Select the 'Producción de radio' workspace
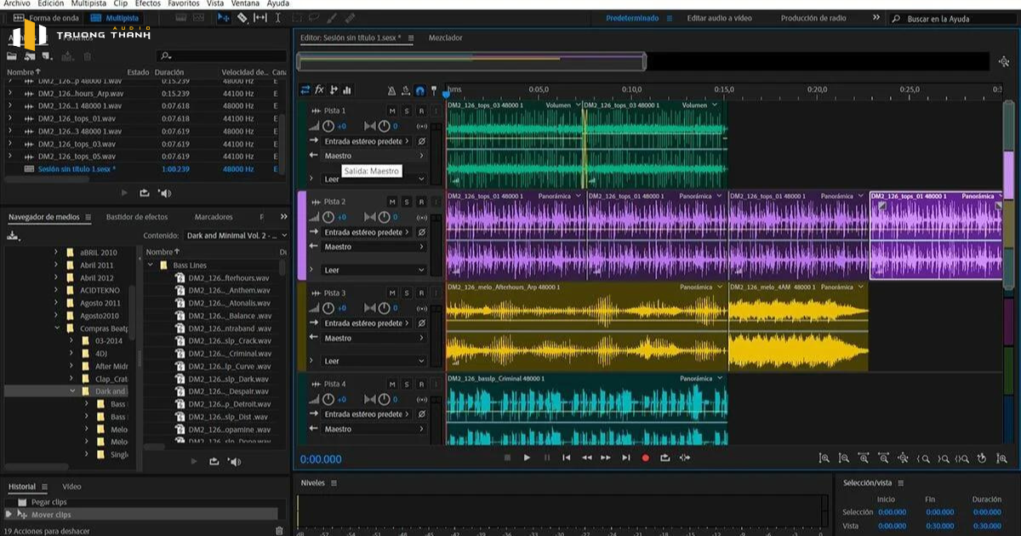This screenshot has height=536, width=1021. pyautogui.click(x=812, y=18)
